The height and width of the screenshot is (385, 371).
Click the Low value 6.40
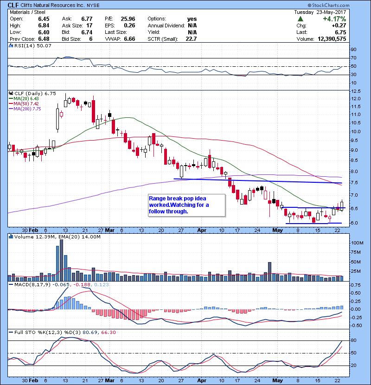tap(44, 32)
